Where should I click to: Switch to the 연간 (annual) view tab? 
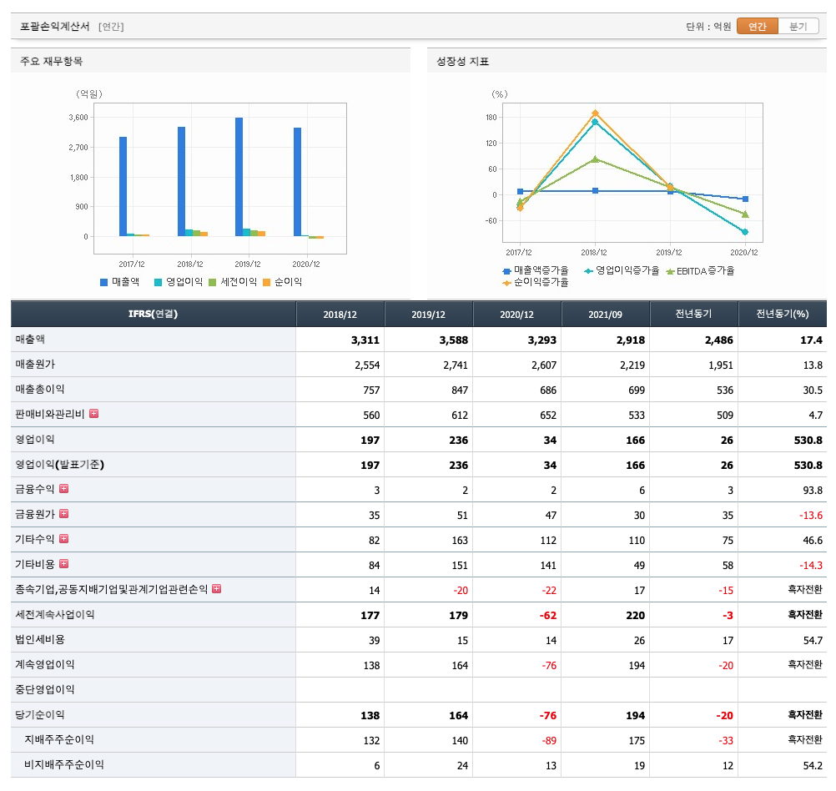pos(757,26)
